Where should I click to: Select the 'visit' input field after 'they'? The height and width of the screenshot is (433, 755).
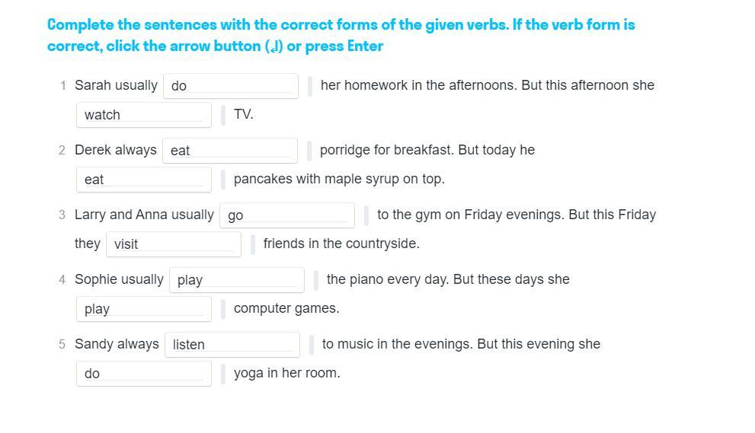coord(174,244)
